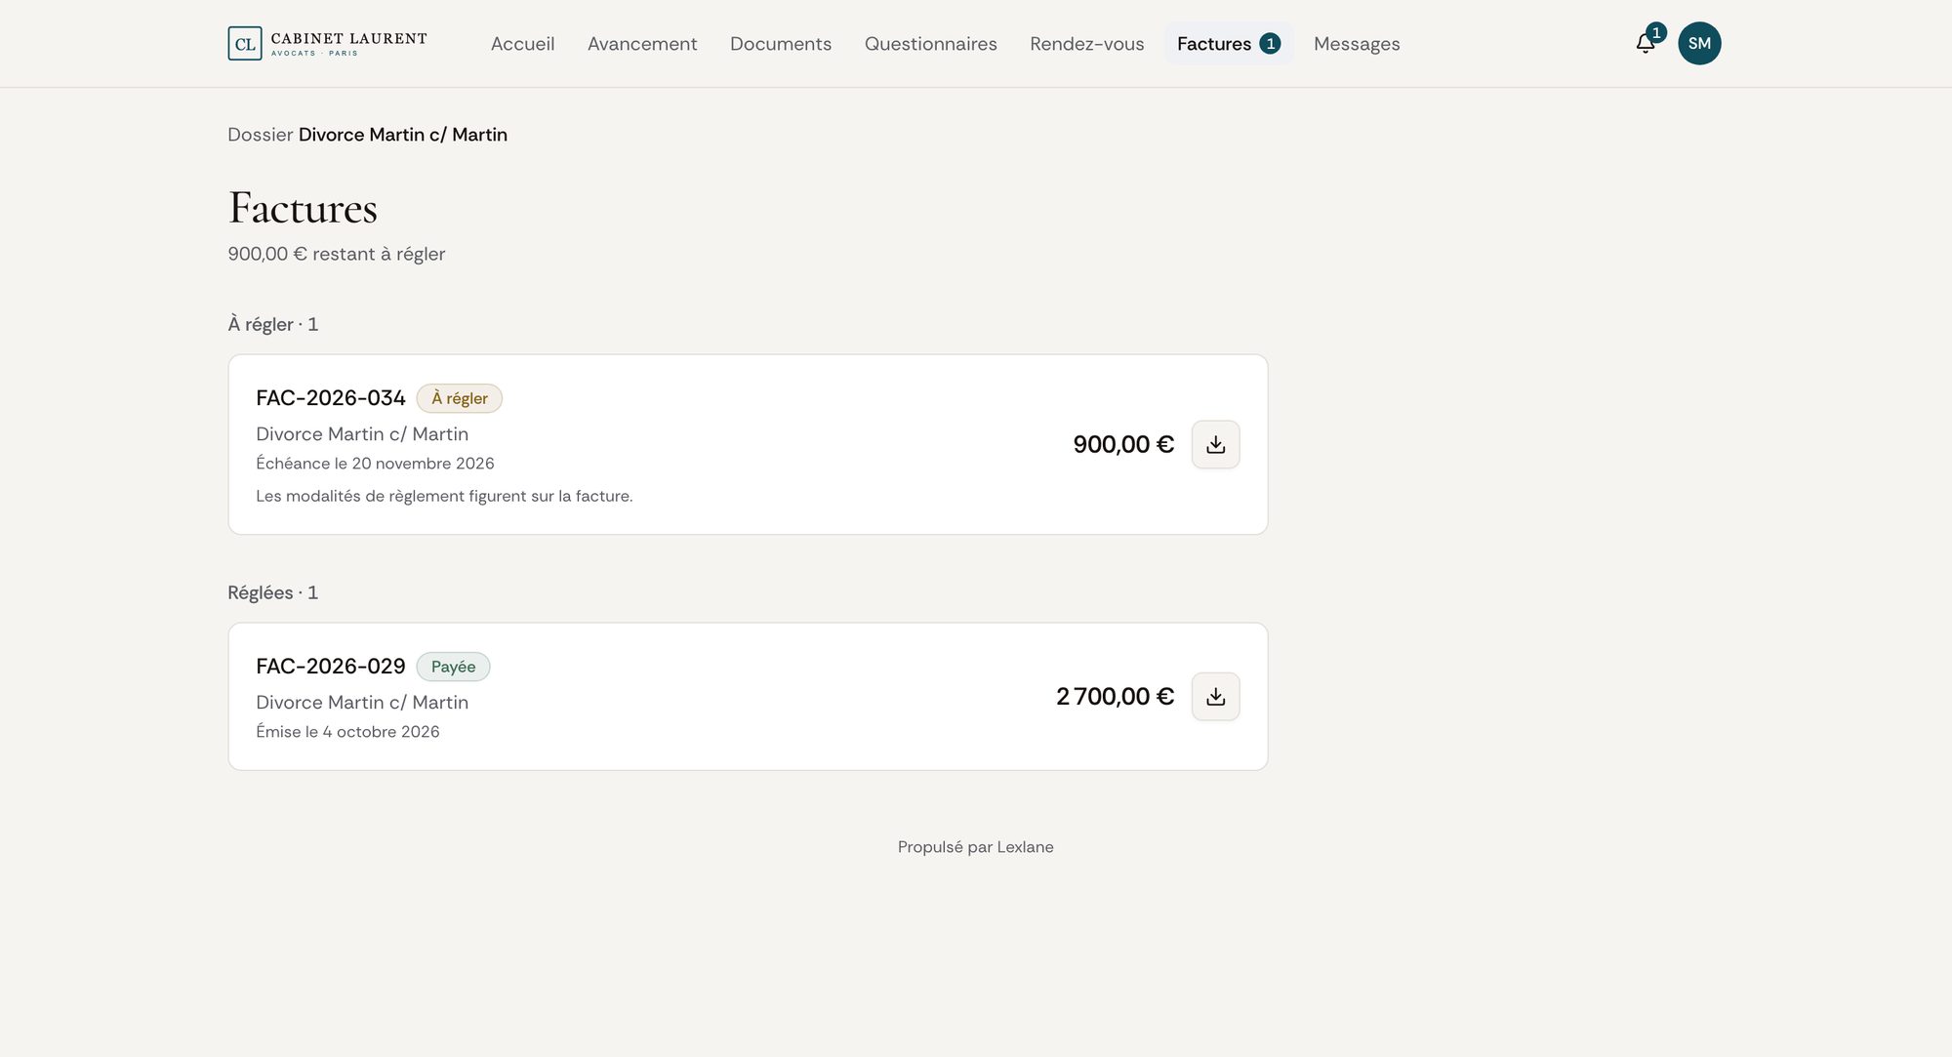Click the 900,00 € restant à régler summary
Image resolution: width=1952 pixels, height=1057 pixels.
pyautogui.click(x=336, y=254)
